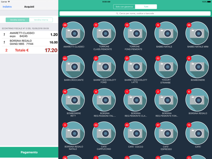212x159 pixels.
Task: Click the Totale € label
Action: pos(22,50)
